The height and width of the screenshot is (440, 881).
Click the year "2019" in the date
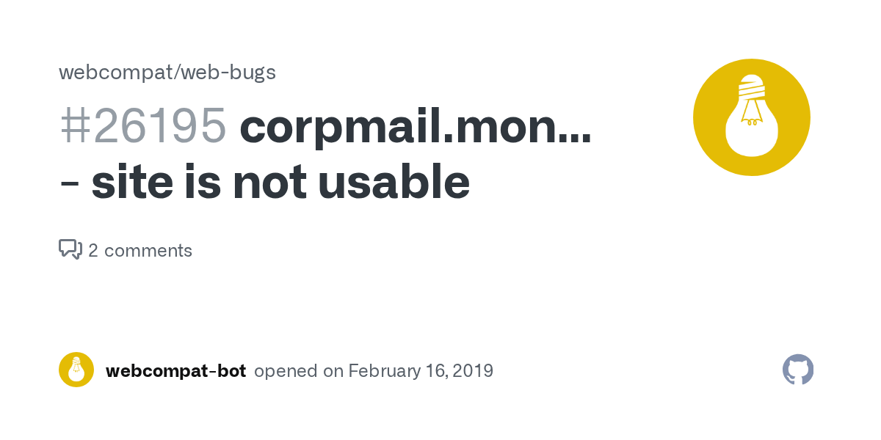pos(474,371)
